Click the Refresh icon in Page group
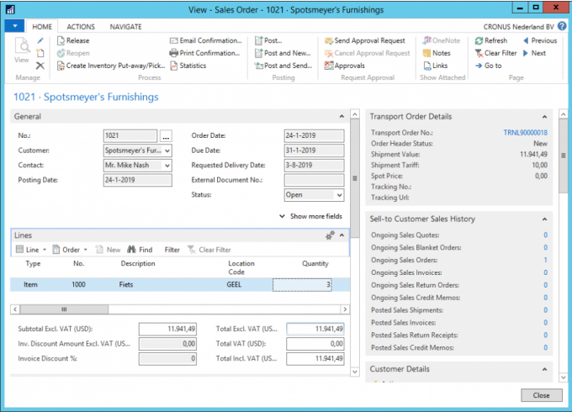The width and height of the screenshot is (572, 412). pyautogui.click(x=479, y=40)
